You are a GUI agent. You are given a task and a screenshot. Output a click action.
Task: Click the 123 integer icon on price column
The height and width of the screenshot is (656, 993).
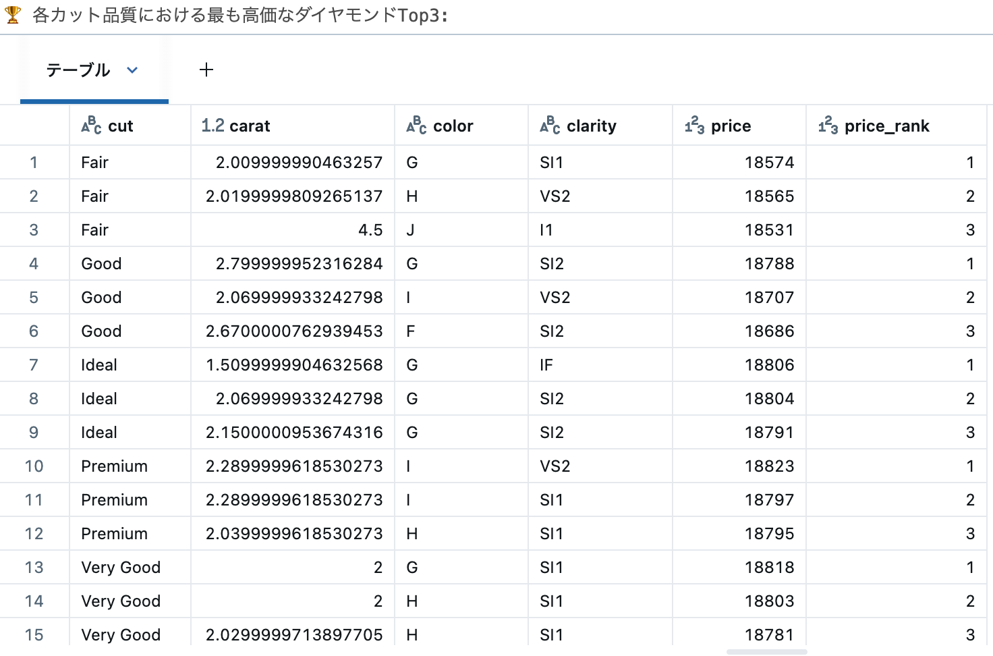click(696, 125)
